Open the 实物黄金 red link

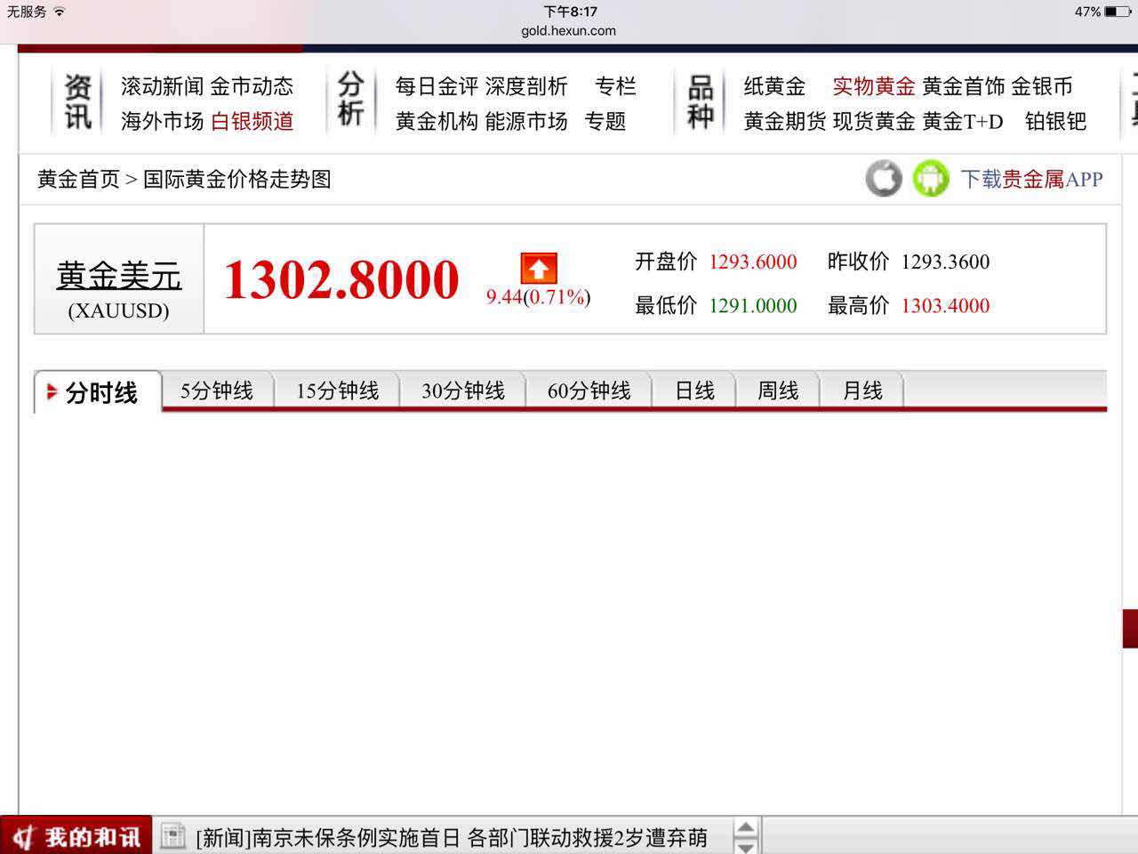point(874,86)
